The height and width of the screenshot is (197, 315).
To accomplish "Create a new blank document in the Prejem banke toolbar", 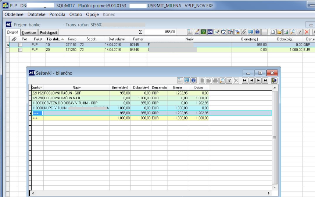I will tap(273, 32).
